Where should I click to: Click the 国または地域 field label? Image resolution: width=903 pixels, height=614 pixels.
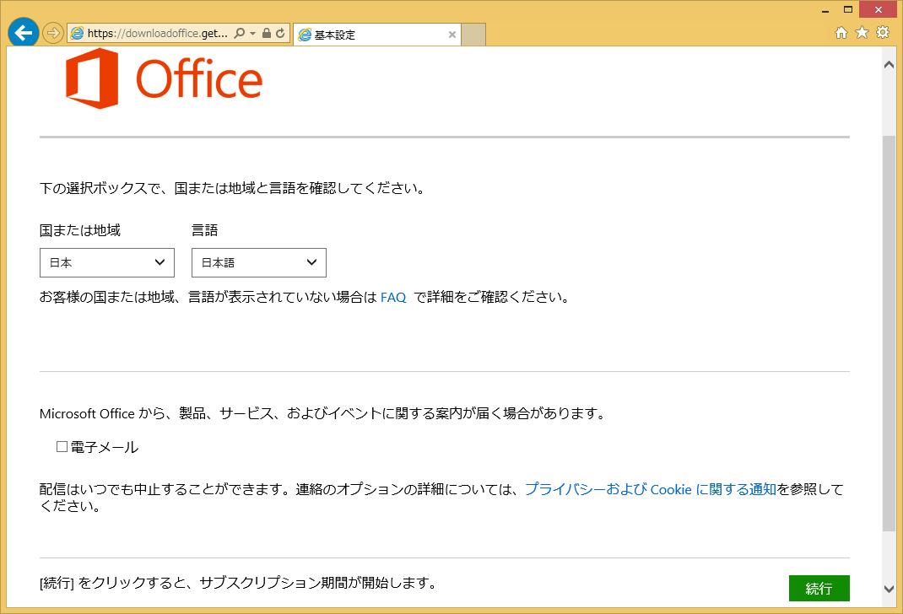tap(80, 231)
